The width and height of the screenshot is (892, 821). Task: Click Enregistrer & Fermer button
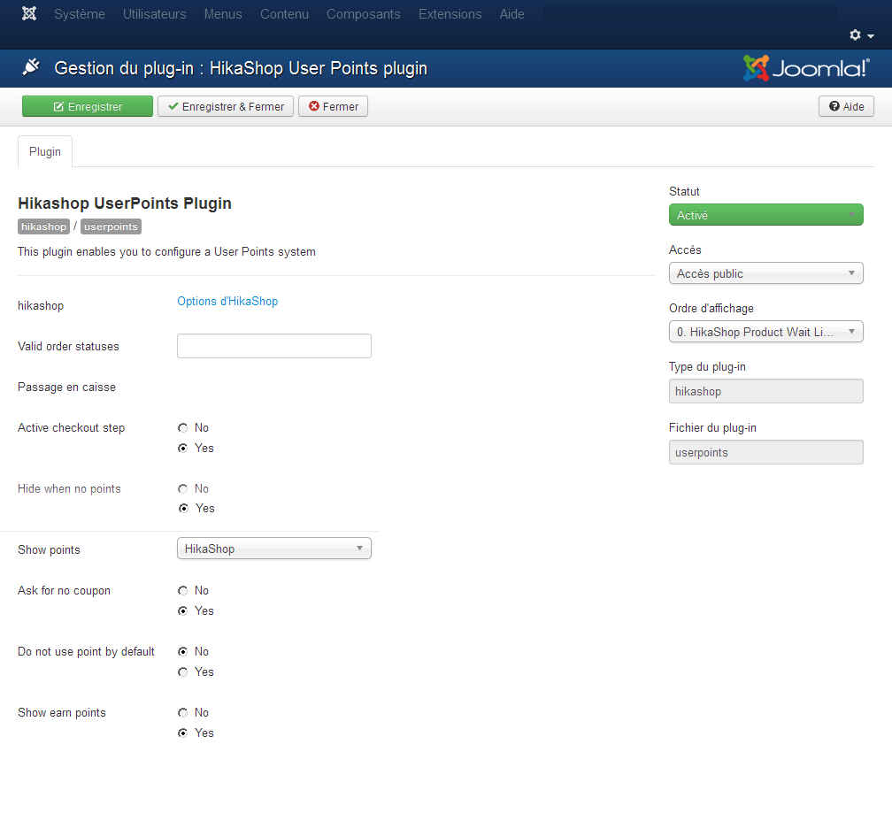click(x=226, y=106)
